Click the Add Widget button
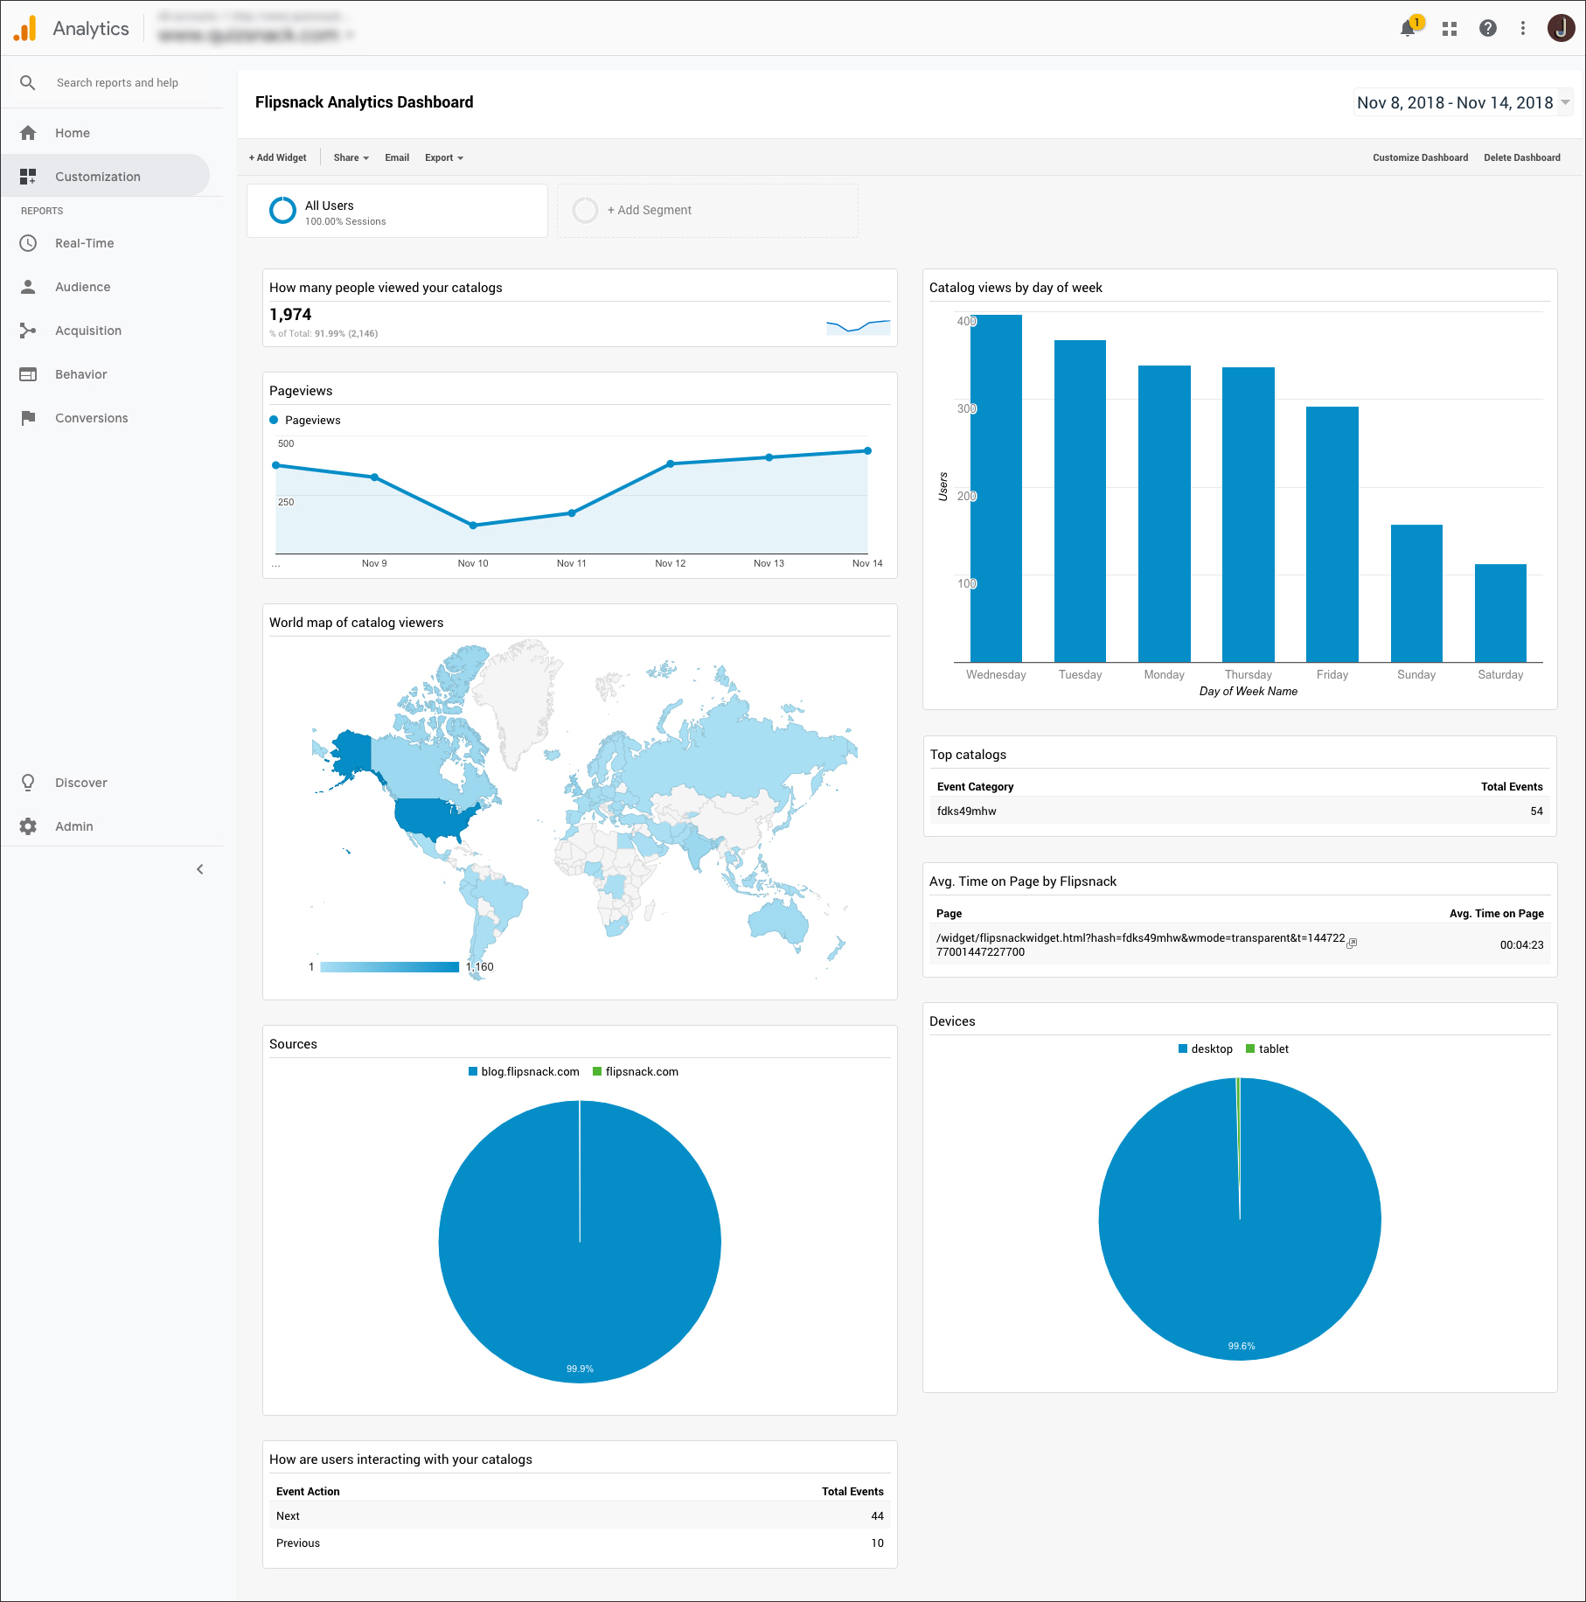 pyautogui.click(x=277, y=157)
